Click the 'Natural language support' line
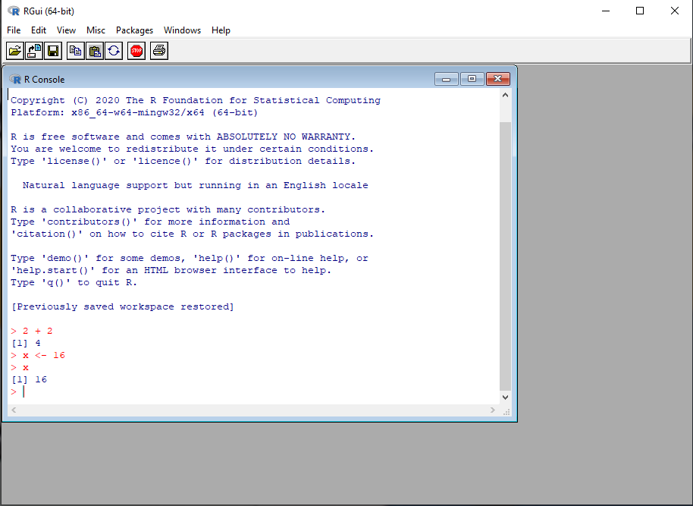 (196, 185)
